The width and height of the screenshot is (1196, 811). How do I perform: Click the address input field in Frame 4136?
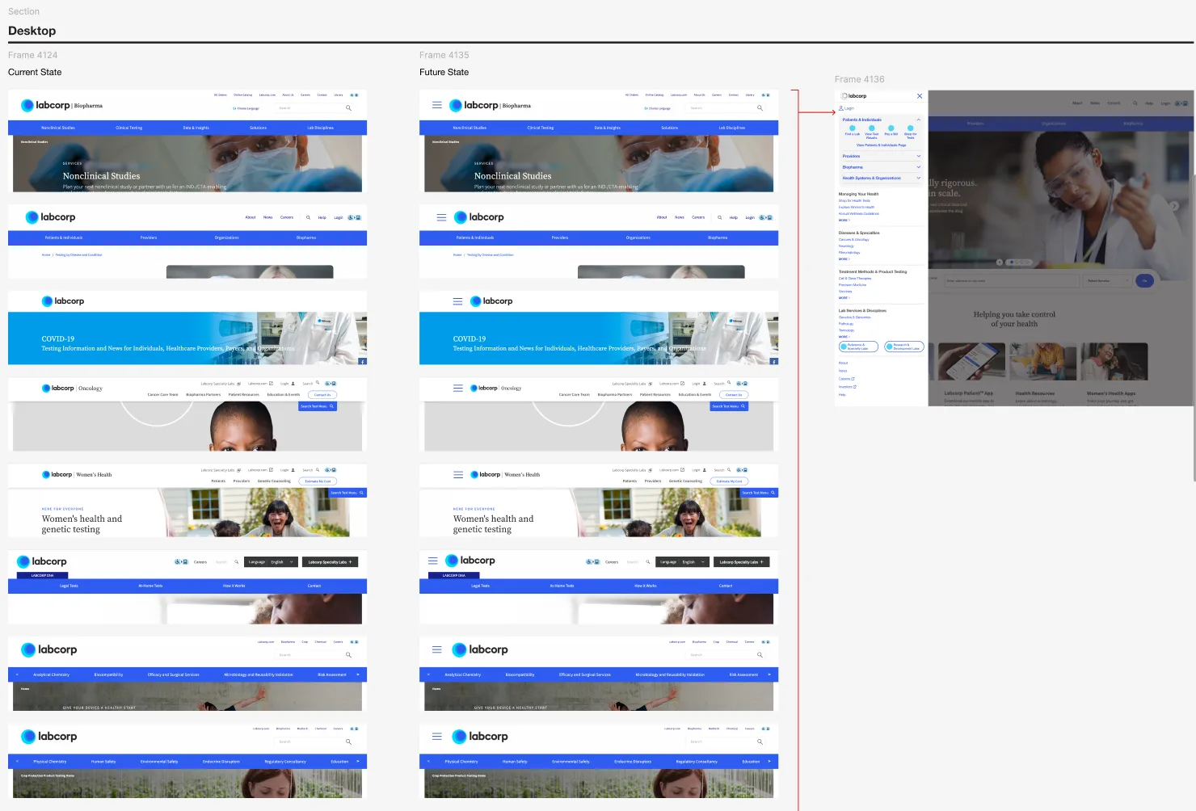(1012, 280)
